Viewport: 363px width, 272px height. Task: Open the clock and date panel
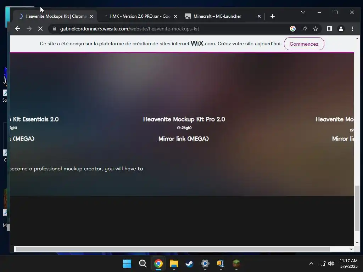point(348,263)
